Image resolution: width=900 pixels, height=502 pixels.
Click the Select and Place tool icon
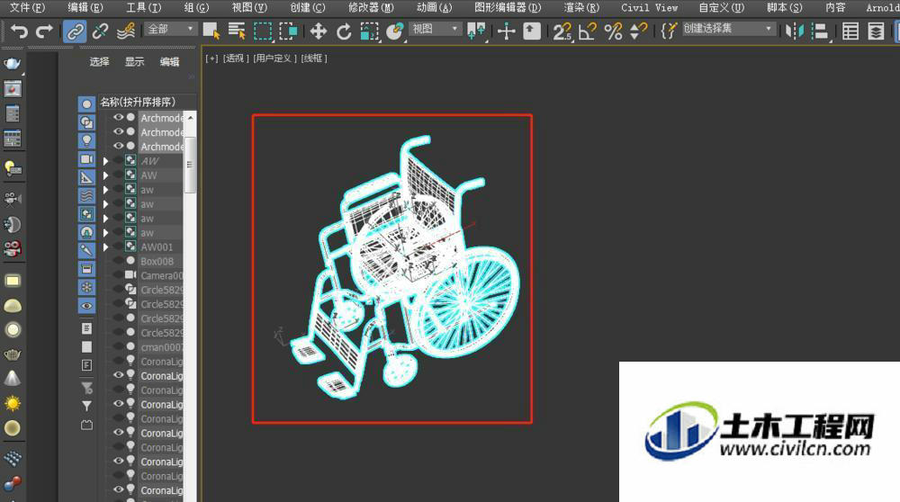tap(395, 31)
